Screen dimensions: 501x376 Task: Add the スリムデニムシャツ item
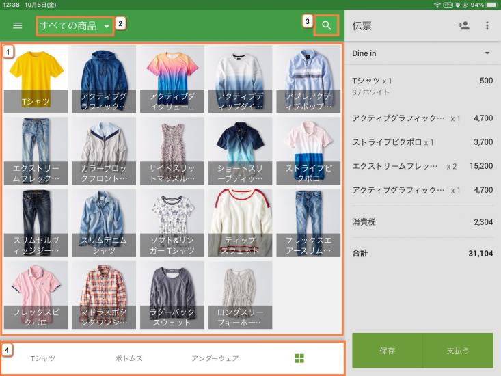pos(104,223)
